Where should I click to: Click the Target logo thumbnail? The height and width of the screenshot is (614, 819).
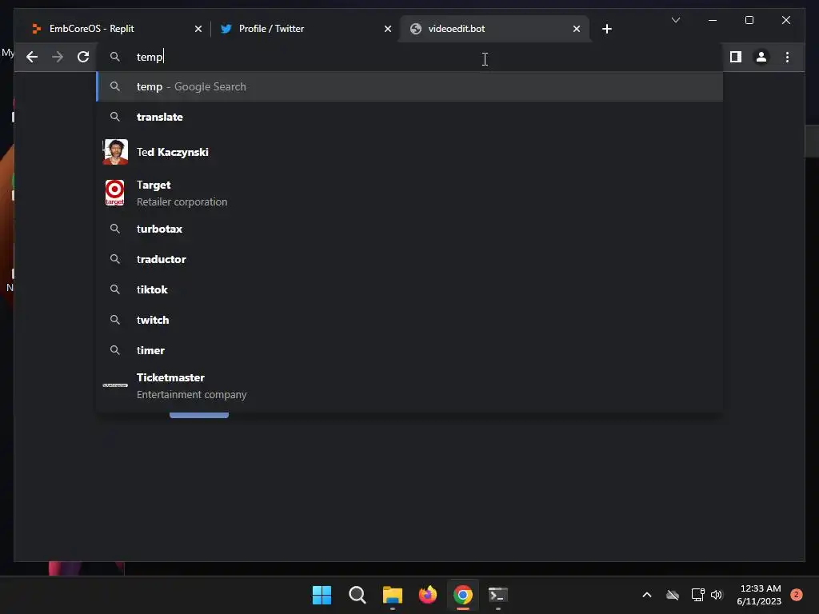115,193
